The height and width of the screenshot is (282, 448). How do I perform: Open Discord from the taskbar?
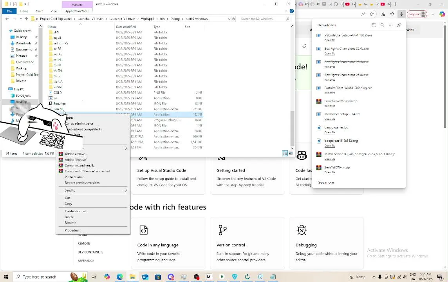coord(171,277)
